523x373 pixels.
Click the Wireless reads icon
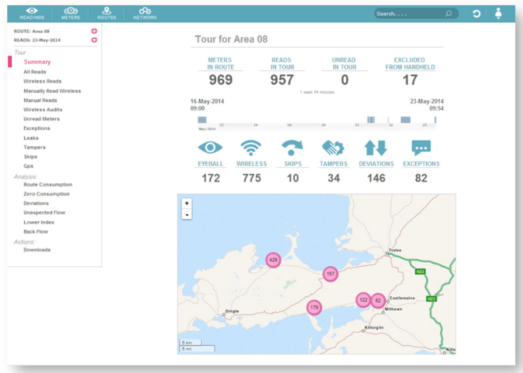pos(252,148)
